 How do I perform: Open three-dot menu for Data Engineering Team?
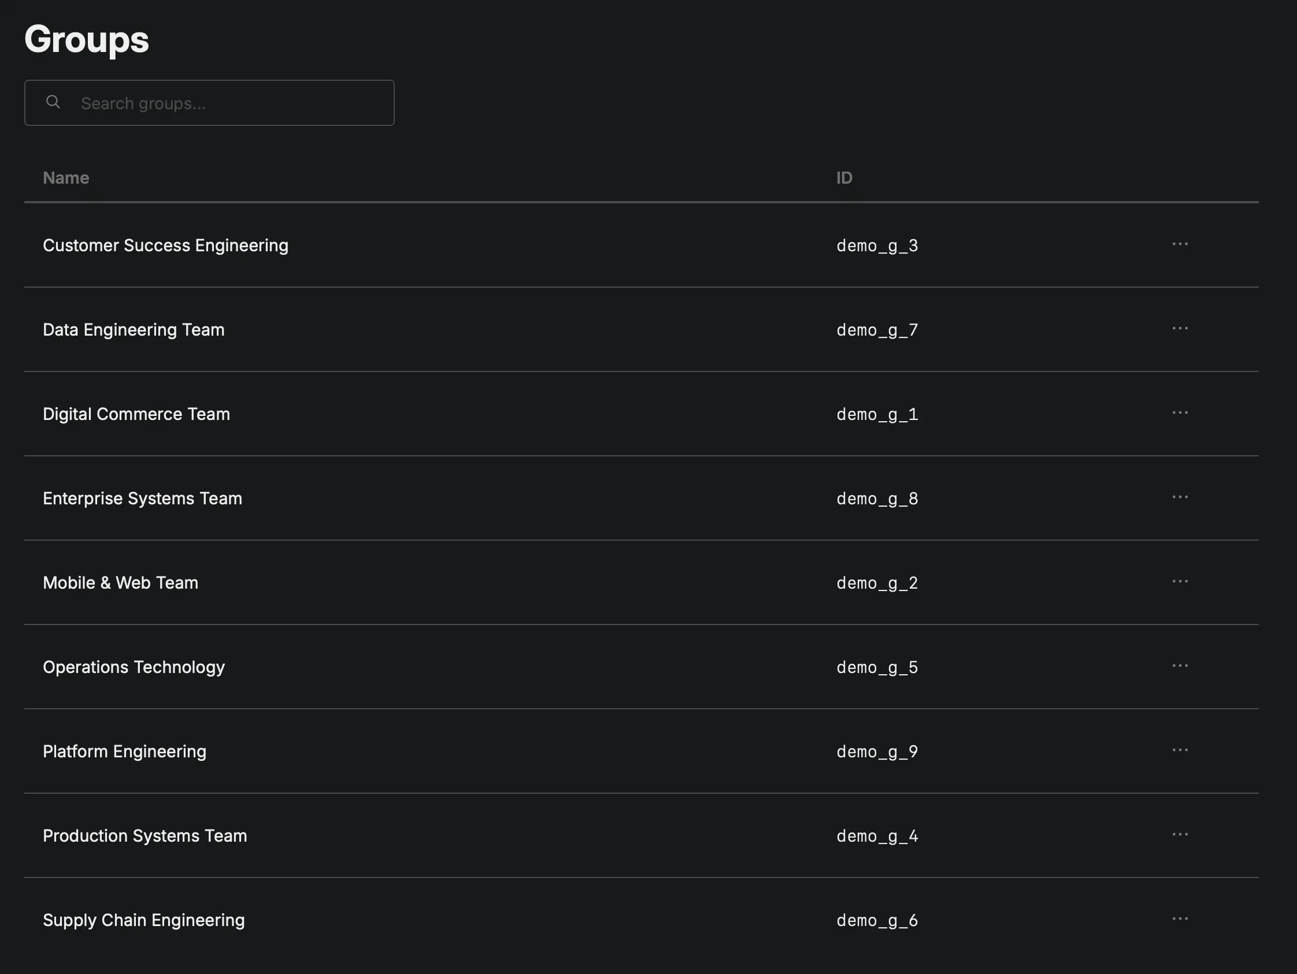[x=1180, y=328]
